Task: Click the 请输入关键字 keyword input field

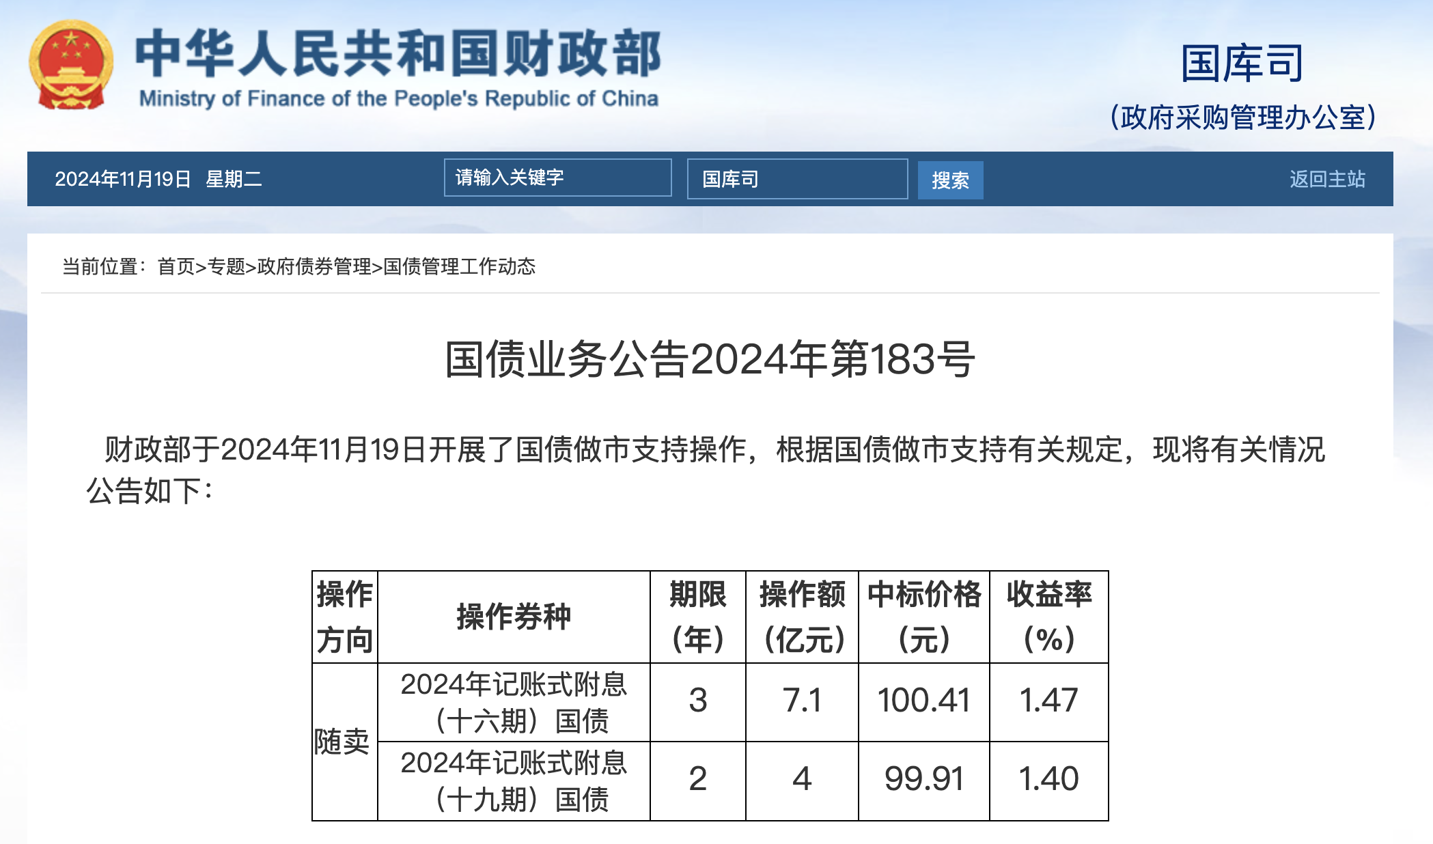Action: click(x=557, y=178)
